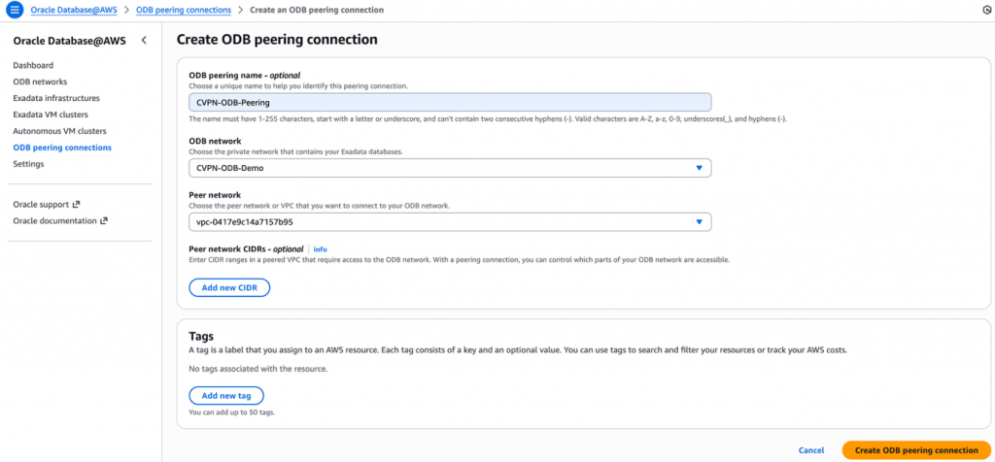Screen dimensions: 995x462
Task: Open ODB networks sidebar item
Action: (x=40, y=82)
